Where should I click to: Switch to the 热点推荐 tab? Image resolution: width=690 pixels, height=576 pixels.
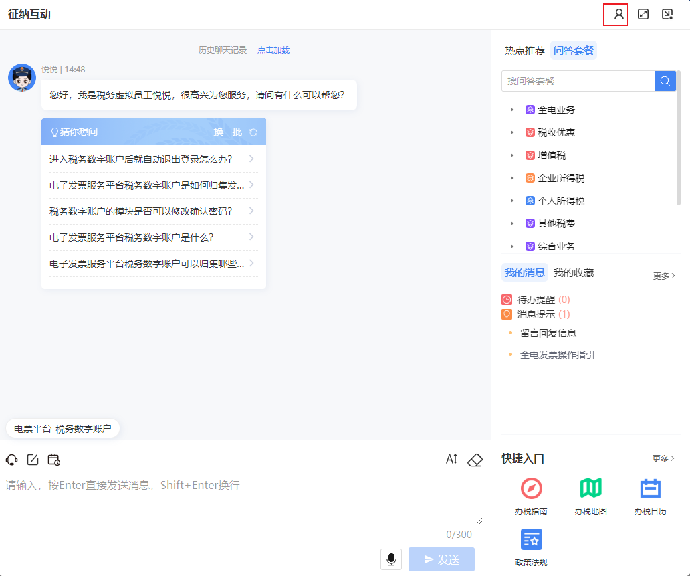pyautogui.click(x=524, y=50)
